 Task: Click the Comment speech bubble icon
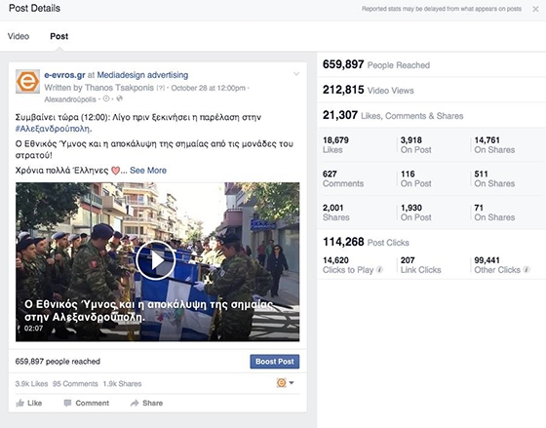(x=67, y=403)
